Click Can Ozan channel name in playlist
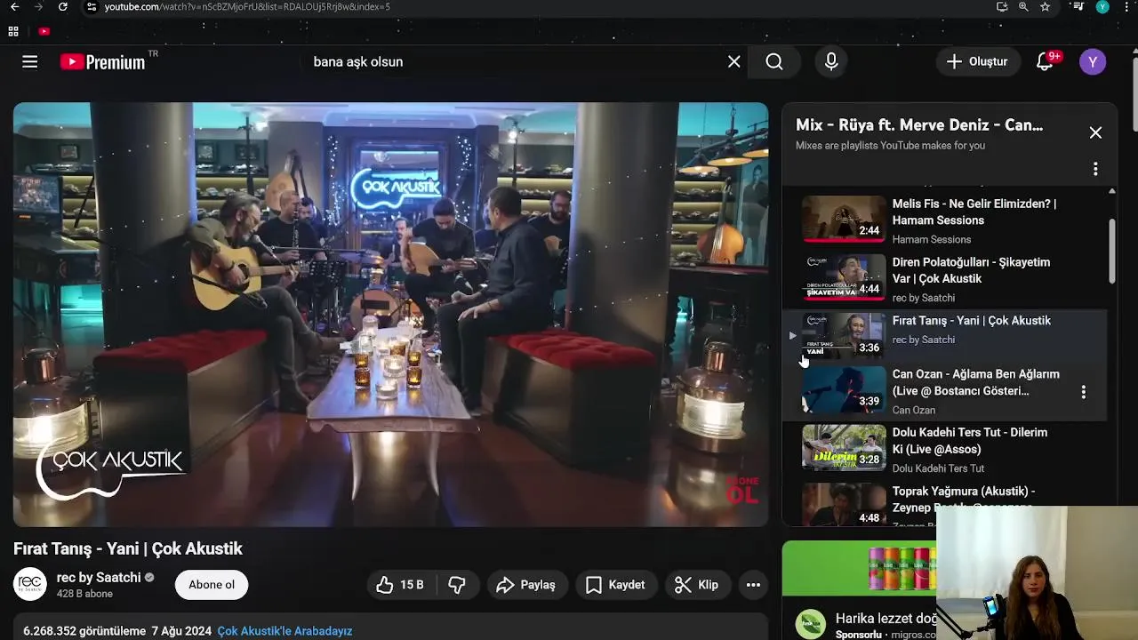 click(914, 411)
